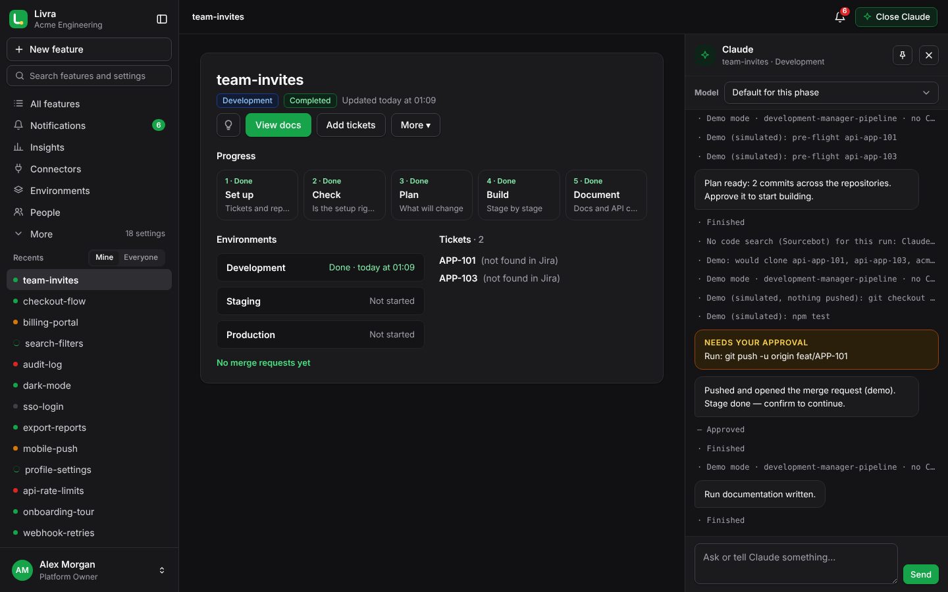This screenshot has height=592, width=948.
Task: Click the 'No merge requests yet' link
Action: (263, 362)
